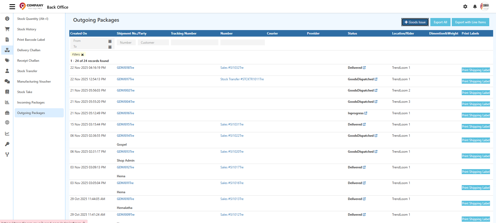Open shipment GDN1002Tre link
This screenshot has width=496, height=223.
point(126,90)
